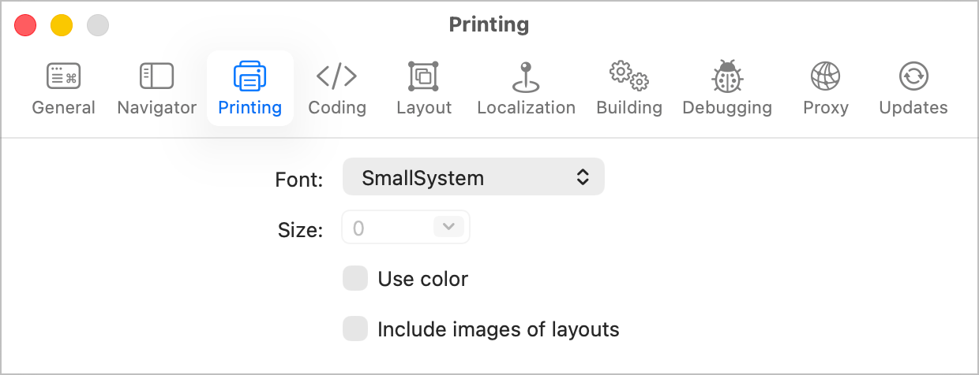Open the Localization pin icon pane
The width and height of the screenshot is (979, 375).
[x=526, y=76]
